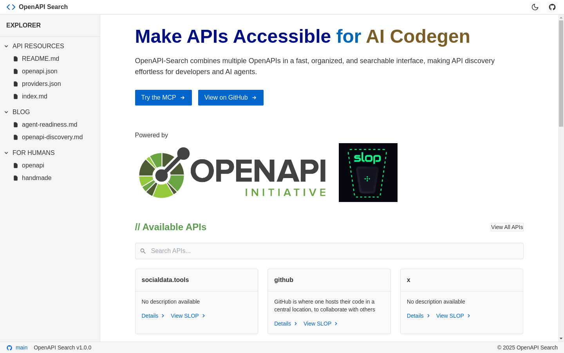Open openapi-discovery.md blog post
This screenshot has width=564, height=353.
tap(52, 137)
